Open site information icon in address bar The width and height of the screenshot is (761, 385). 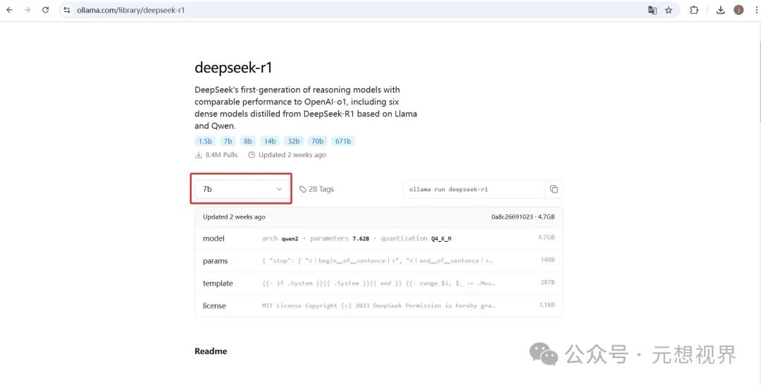[67, 10]
